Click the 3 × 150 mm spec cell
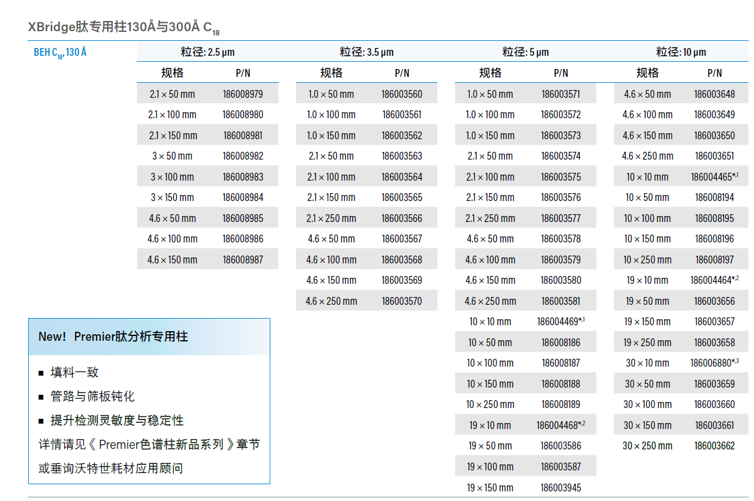The width and height of the screenshot is (754, 501). pyautogui.click(x=172, y=197)
